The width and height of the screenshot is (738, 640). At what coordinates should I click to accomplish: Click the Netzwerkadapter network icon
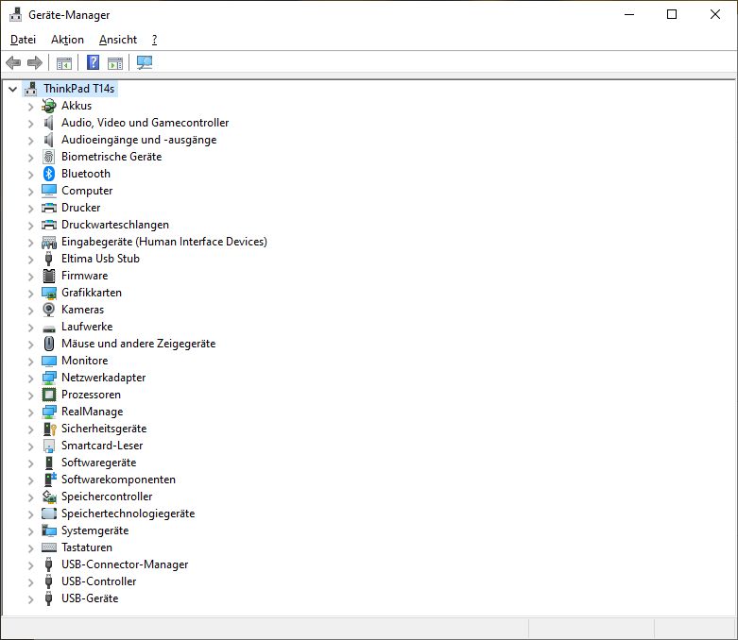pyautogui.click(x=49, y=378)
